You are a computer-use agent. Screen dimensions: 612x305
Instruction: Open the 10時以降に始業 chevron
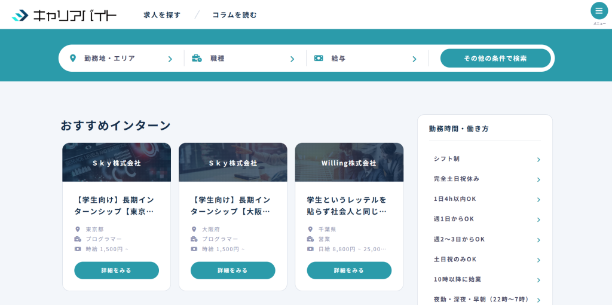click(x=538, y=280)
